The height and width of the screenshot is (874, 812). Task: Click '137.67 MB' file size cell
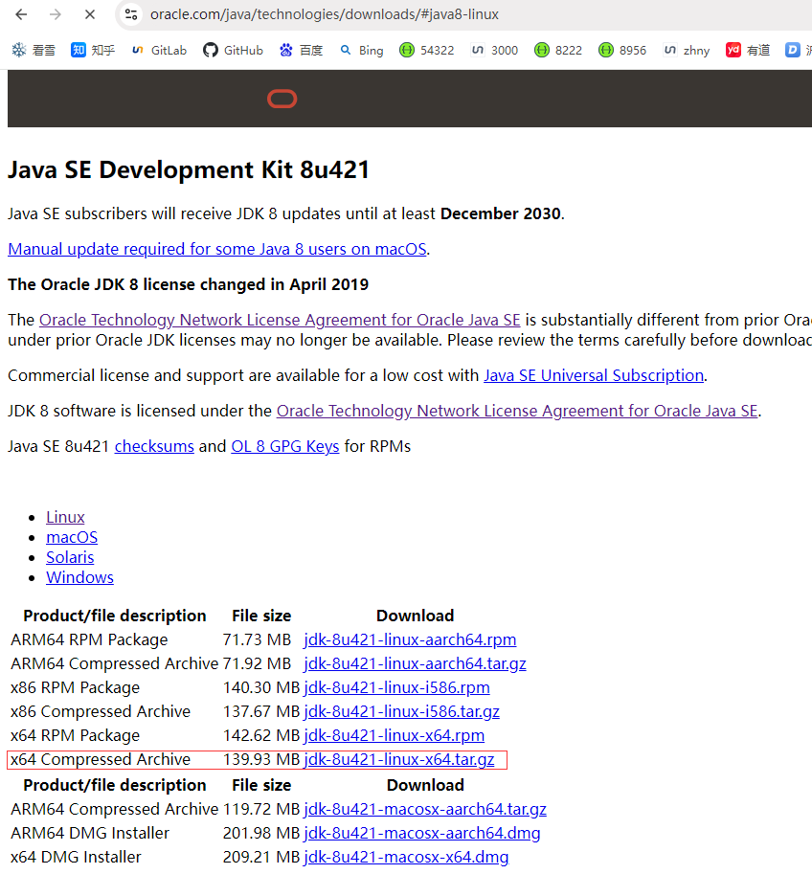click(x=261, y=712)
